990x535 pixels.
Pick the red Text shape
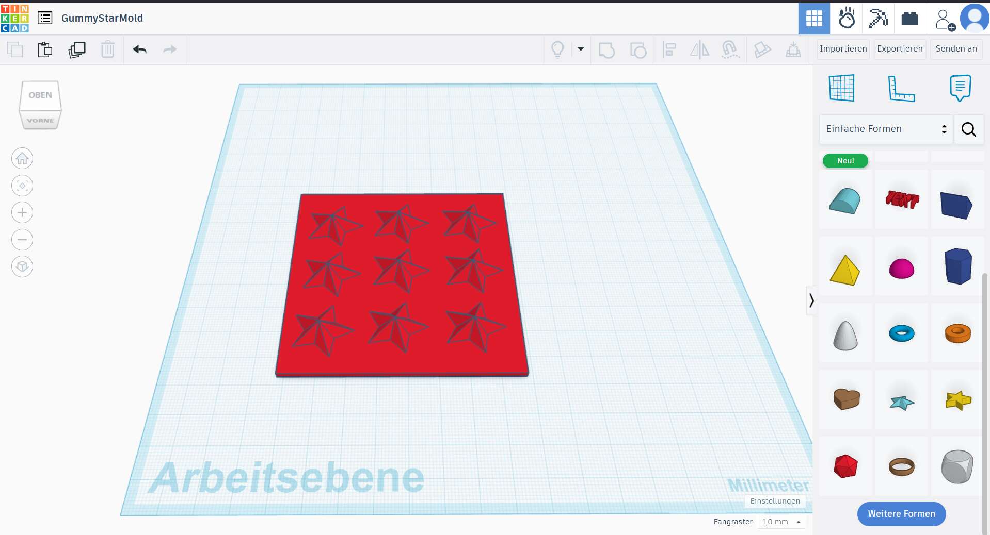point(902,199)
